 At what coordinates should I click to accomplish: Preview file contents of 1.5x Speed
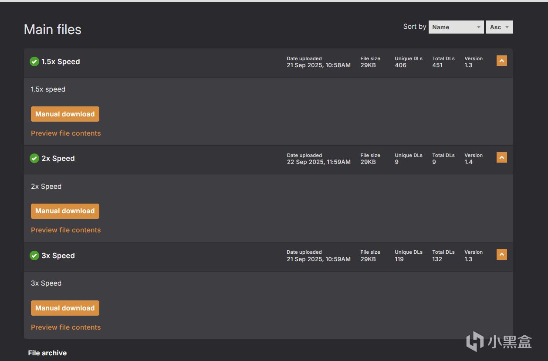coord(66,133)
